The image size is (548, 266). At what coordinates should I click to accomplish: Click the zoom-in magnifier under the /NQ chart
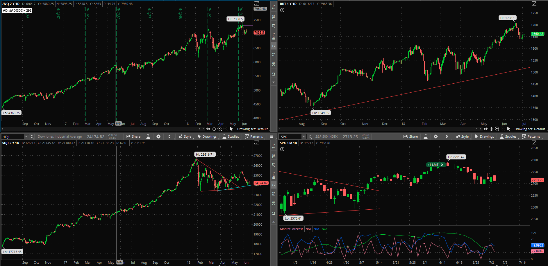220,129
